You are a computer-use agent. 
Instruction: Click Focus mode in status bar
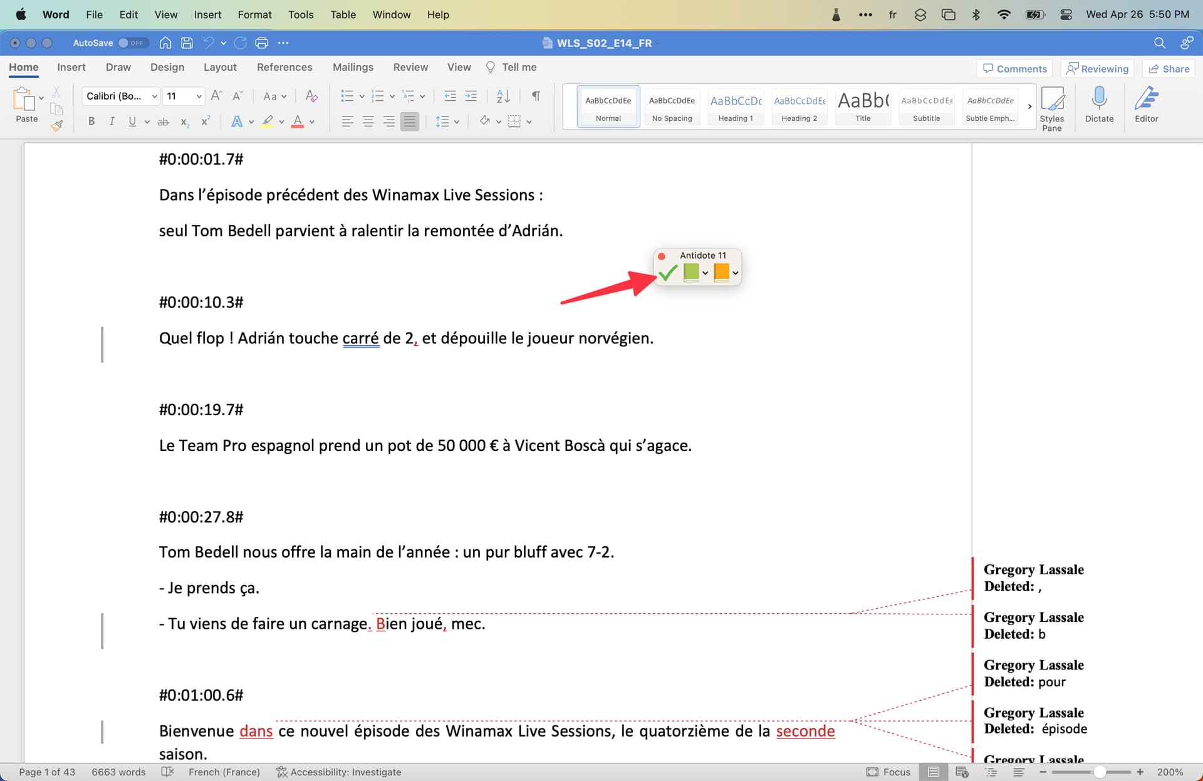click(888, 772)
